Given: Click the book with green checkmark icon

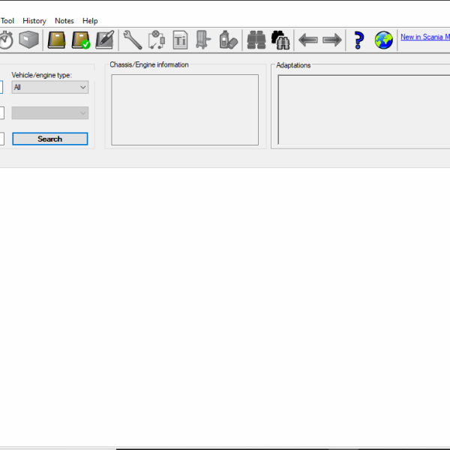Looking at the screenshot, I should tap(81, 40).
